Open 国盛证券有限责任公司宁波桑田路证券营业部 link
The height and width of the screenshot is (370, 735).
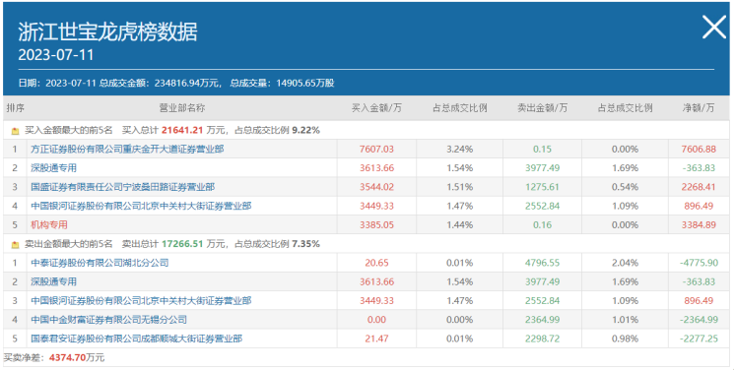tap(123, 187)
